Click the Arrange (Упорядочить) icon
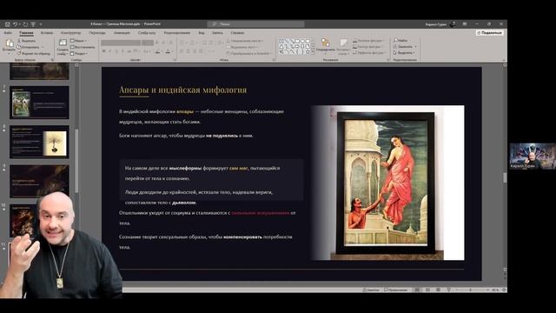The height and width of the screenshot is (313, 556). coord(326,43)
